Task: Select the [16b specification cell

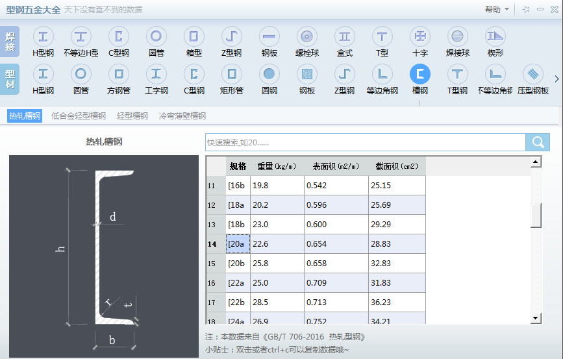Action: [238, 186]
